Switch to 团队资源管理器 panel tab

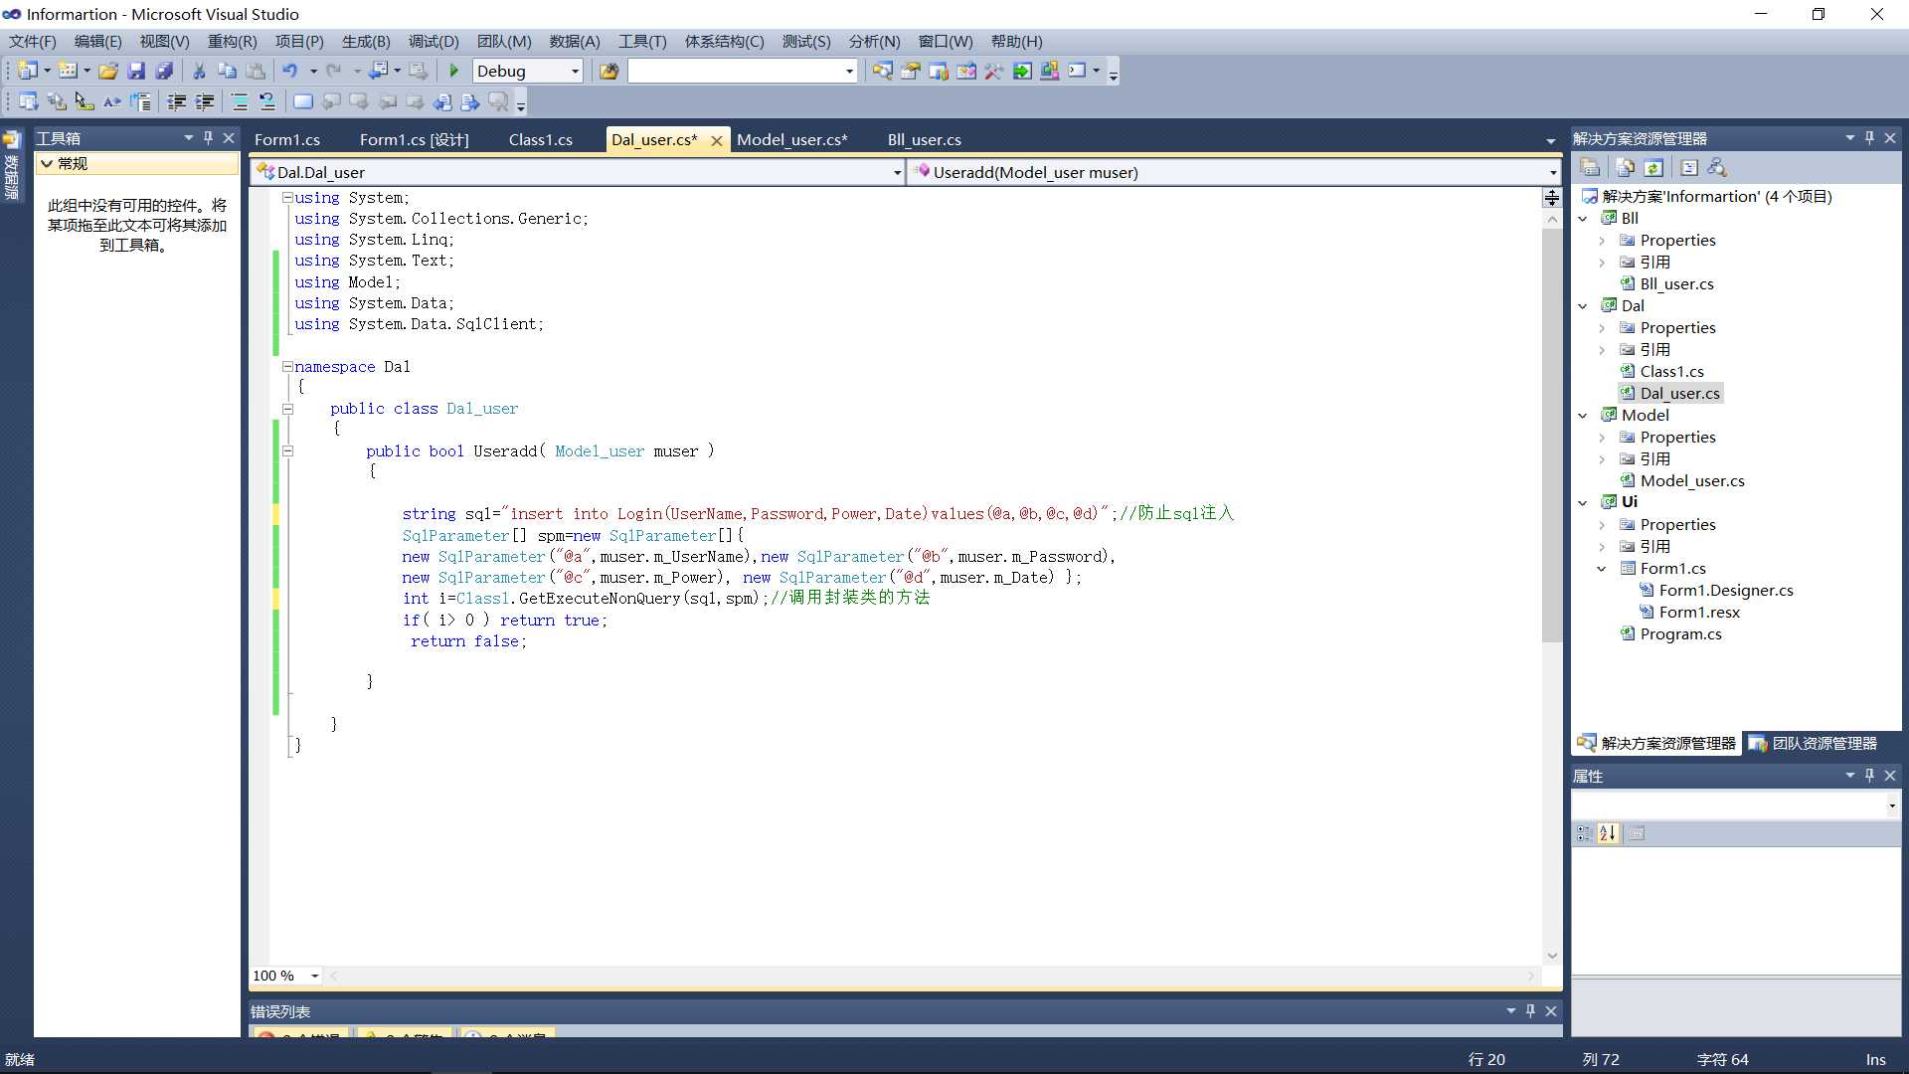point(1815,744)
